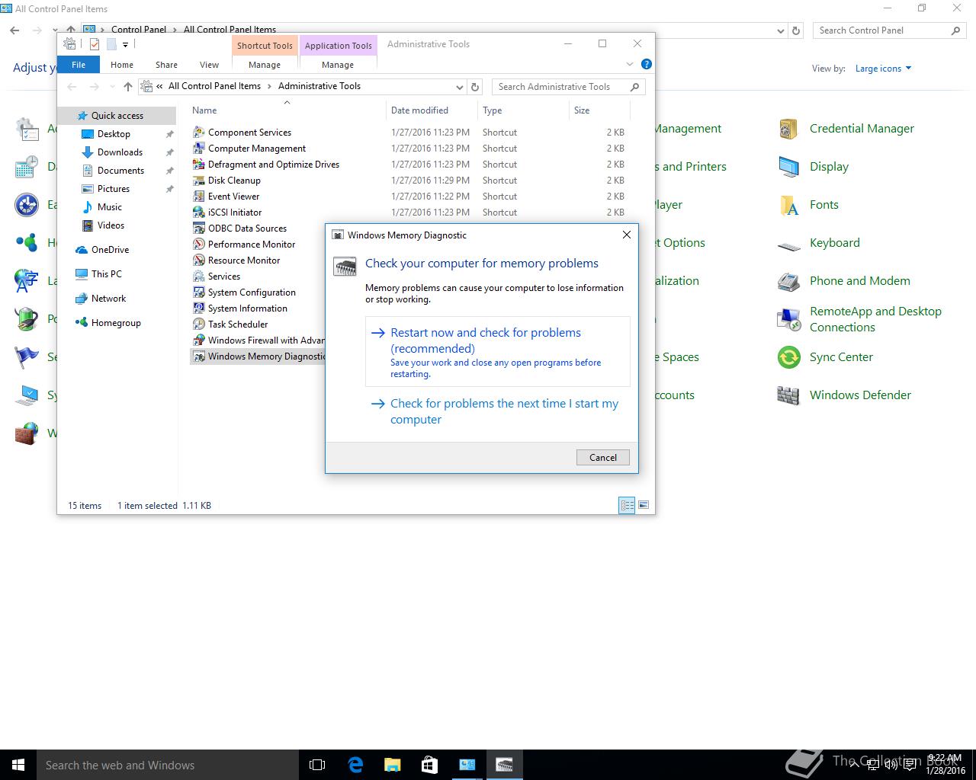Open Share tab in Explorer ribbon
Screen dimensions: 976x780
(166, 65)
